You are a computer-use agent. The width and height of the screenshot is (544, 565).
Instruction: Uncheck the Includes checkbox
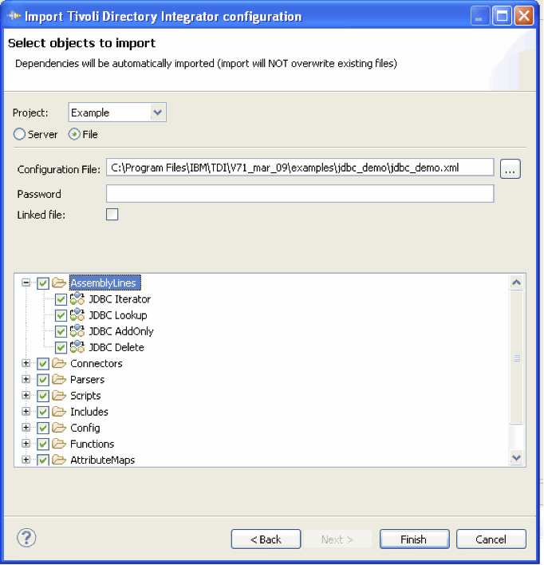pyautogui.click(x=43, y=412)
